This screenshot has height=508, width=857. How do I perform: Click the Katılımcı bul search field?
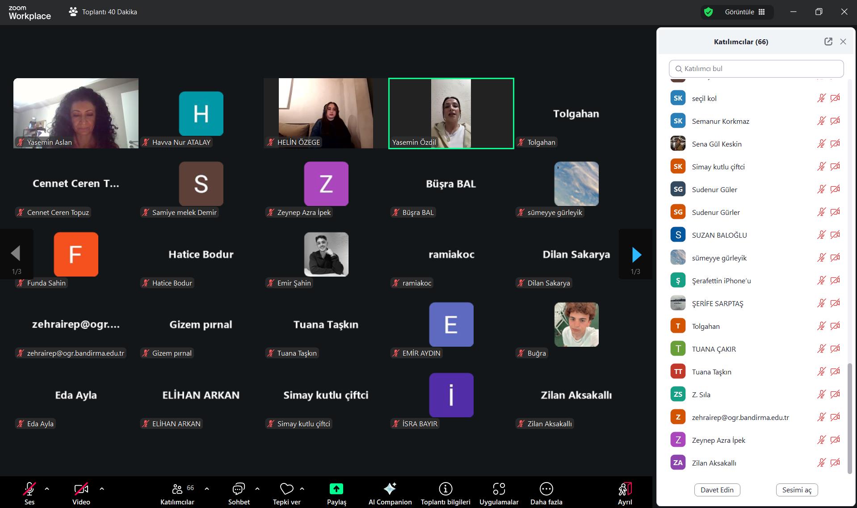(756, 69)
